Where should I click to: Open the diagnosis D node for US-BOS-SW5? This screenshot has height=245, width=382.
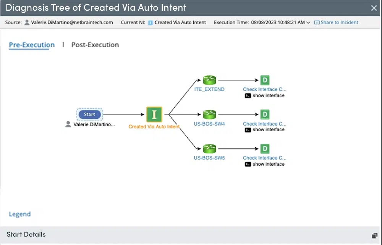[265, 149]
